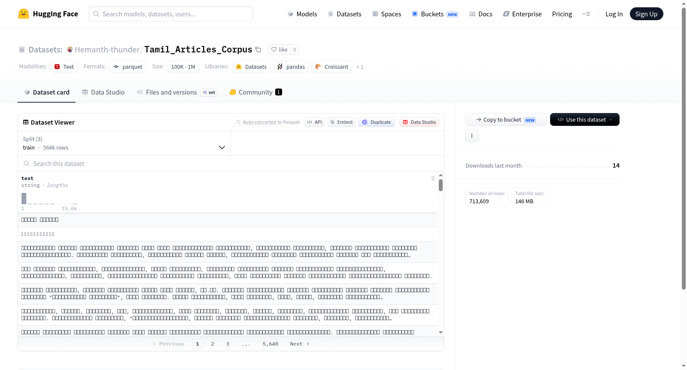The width and height of the screenshot is (687, 370).
Task: Switch to the Data Studio tab
Action: tap(103, 92)
